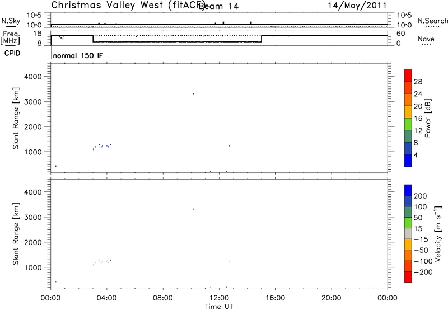Select the '2000' tick on the Velocity panel
The width and height of the screenshot is (448, 310).
pos(33,242)
